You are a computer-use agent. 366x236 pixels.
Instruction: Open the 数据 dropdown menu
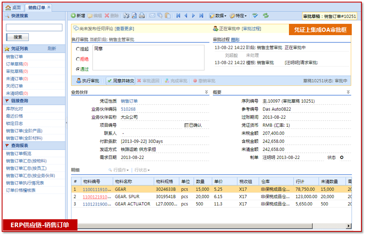(x=218, y=15)
